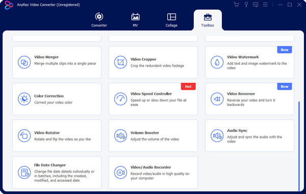The width and height of the screenshot is (306, 194).
Task: Click the Color Correction sun icon
Action: pyautogui.click(x=24, y=99)
